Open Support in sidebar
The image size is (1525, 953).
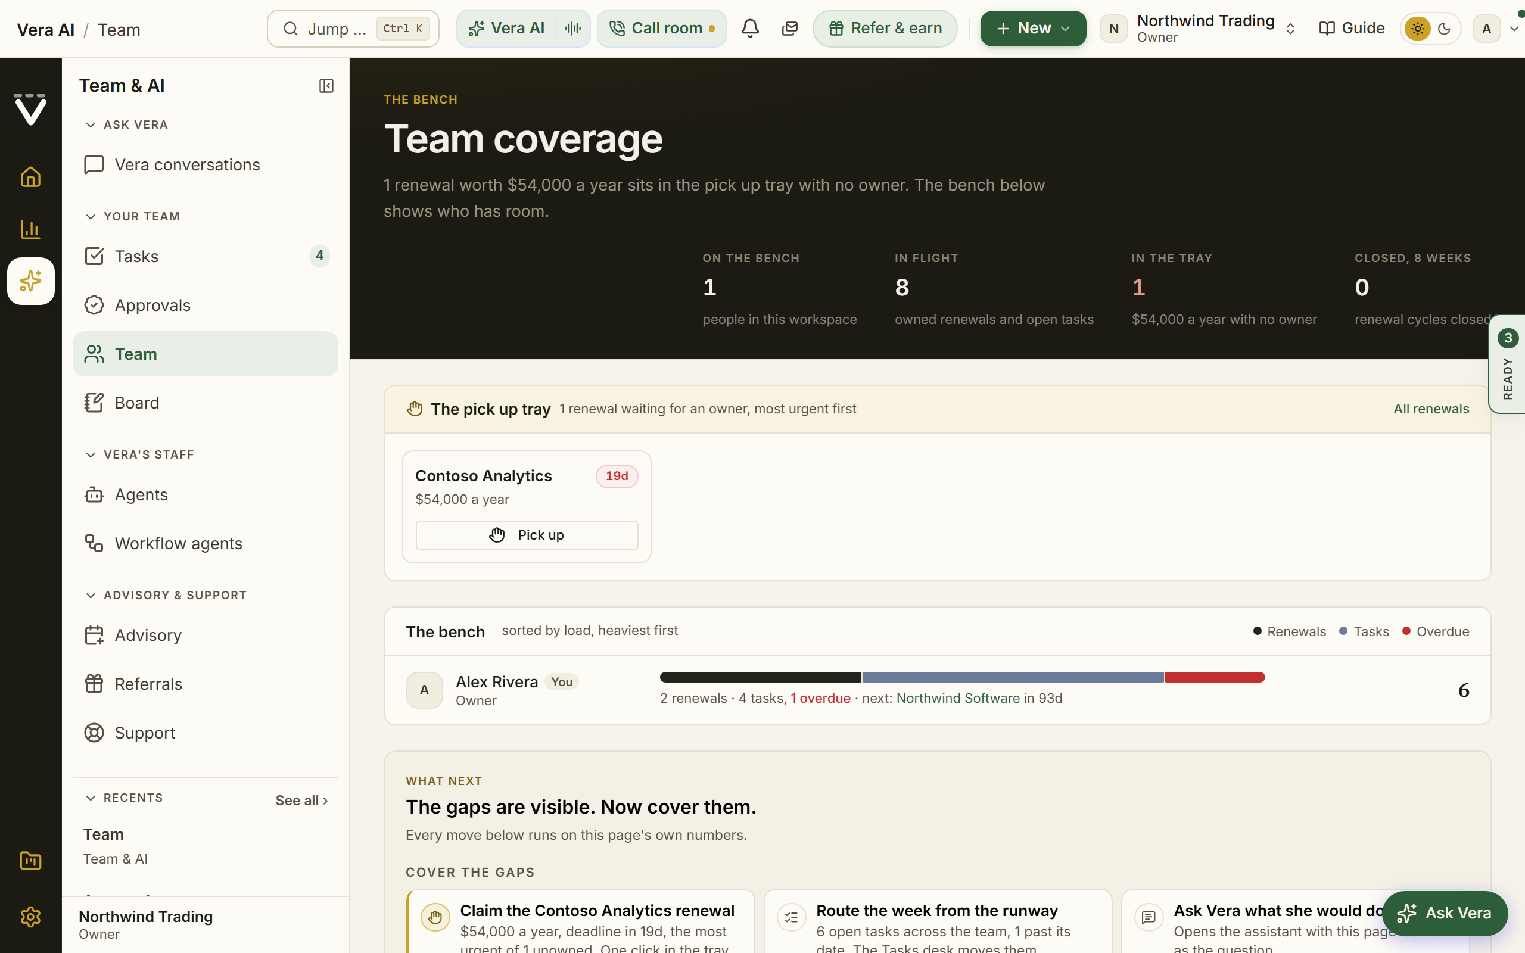coord(206,733)
